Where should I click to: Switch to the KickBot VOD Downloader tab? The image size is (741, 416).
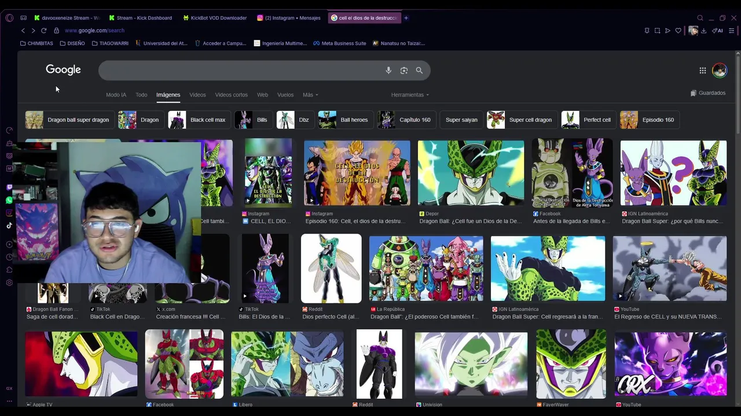(215, 18)
